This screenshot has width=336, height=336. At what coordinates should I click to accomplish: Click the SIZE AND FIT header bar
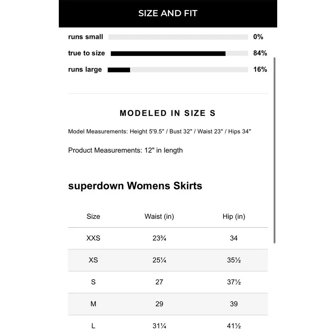click(x=168, y=13)
